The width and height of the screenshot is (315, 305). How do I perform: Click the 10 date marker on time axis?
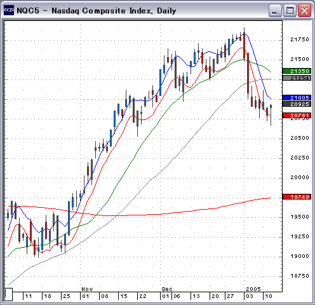point(269,296)
